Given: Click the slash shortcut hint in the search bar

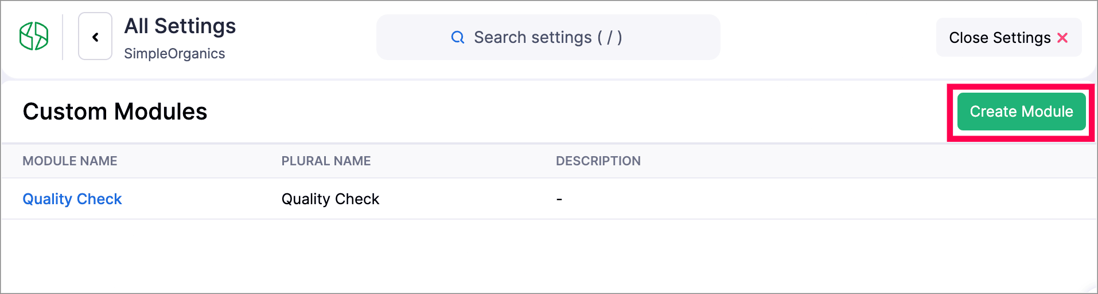Looking at the screenshot, I should click(610, 38).
